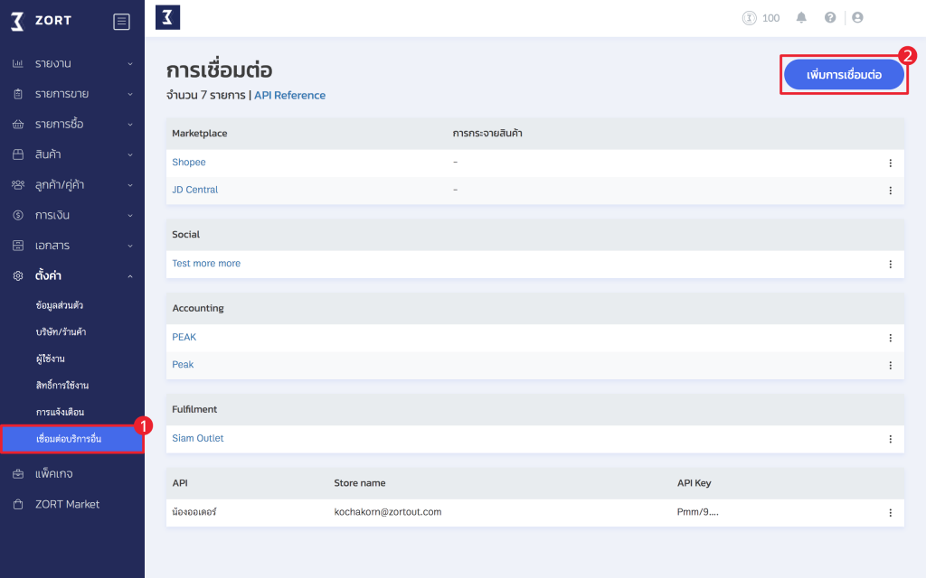
Task: Expand the ลูกค้า/คู่ค้า menu chevron
Action: (x=130, y=185)
